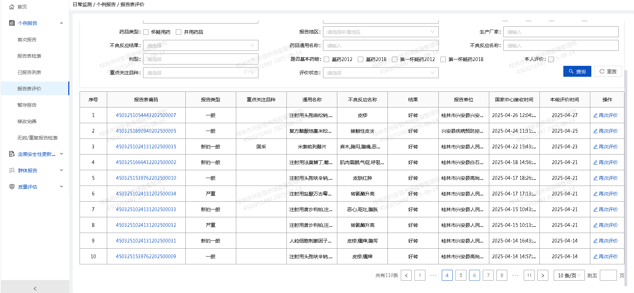Viewport: 634px width, 293px height.
Task: Enable the 并用药品 checkbox
Action: [x=179, y=32]
